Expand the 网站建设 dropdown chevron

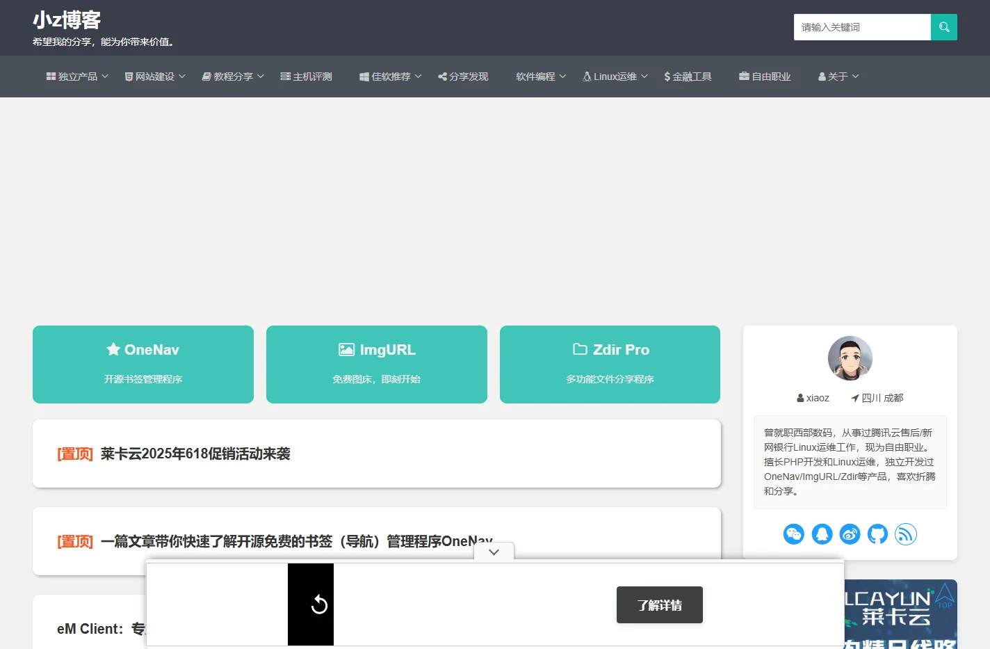182,77
